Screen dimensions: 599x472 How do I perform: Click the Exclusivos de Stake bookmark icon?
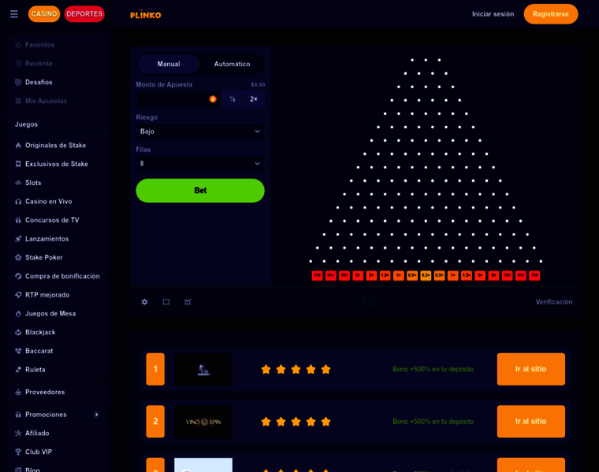coord(18,164)
